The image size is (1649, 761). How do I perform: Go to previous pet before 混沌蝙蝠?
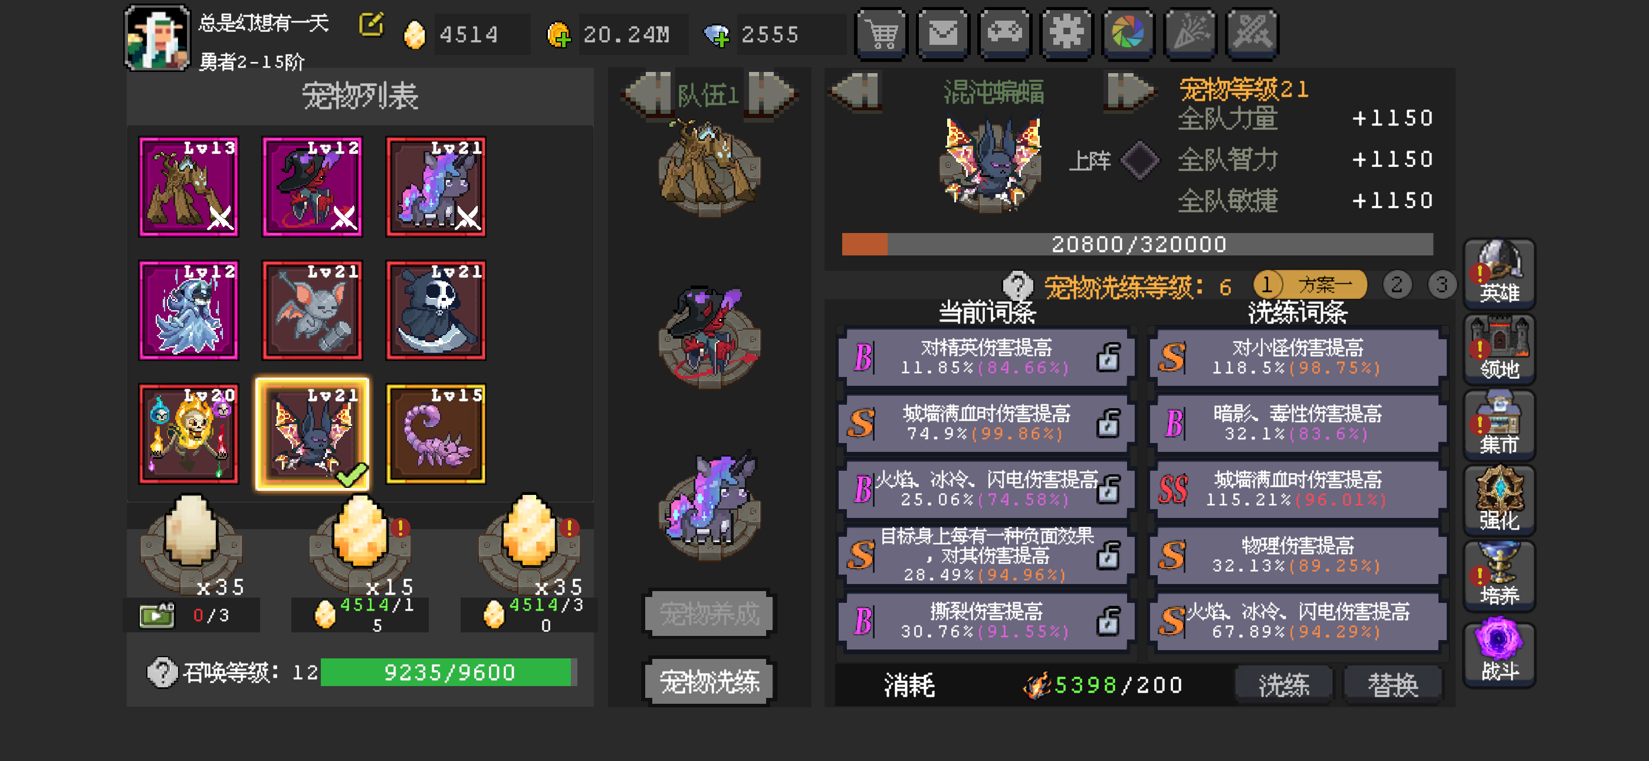click(856, 91)
